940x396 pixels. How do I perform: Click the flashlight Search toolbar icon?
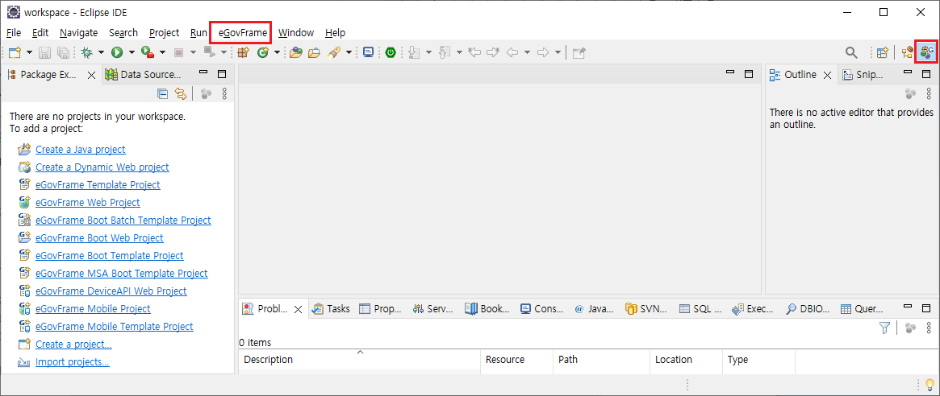[333, 52]
